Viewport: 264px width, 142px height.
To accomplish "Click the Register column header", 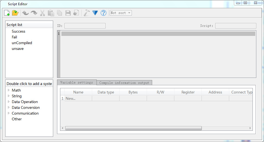I will pos(188,92).
